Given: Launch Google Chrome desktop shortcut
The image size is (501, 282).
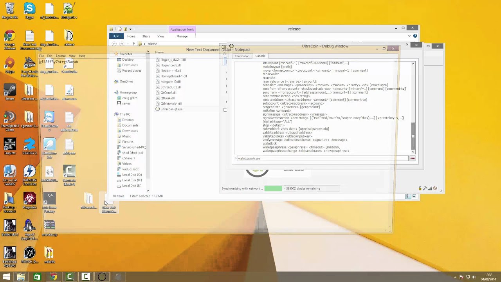Looking at the screenshot, I should (x=10, y=40).
